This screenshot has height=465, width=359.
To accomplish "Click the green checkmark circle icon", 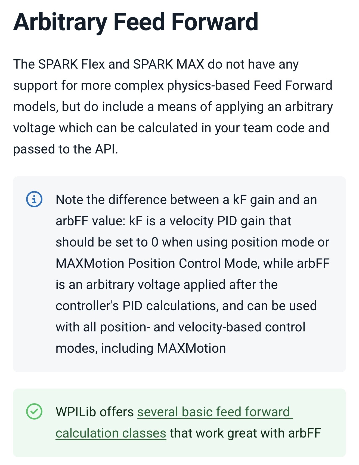I will click(34, 411).
